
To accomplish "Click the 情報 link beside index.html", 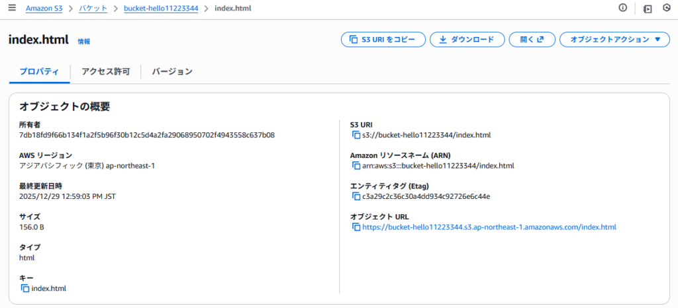I will point(84,41).
